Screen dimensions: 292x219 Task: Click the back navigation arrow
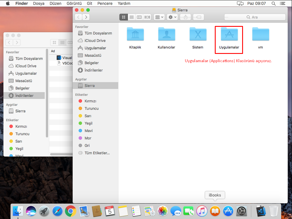78,17
